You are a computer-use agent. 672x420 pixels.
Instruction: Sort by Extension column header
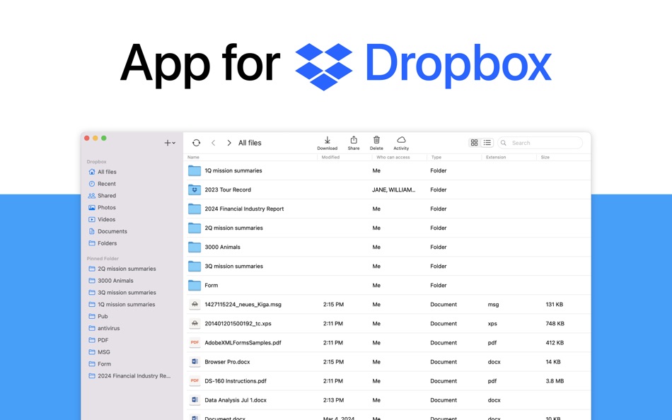[x=496, y=157]
